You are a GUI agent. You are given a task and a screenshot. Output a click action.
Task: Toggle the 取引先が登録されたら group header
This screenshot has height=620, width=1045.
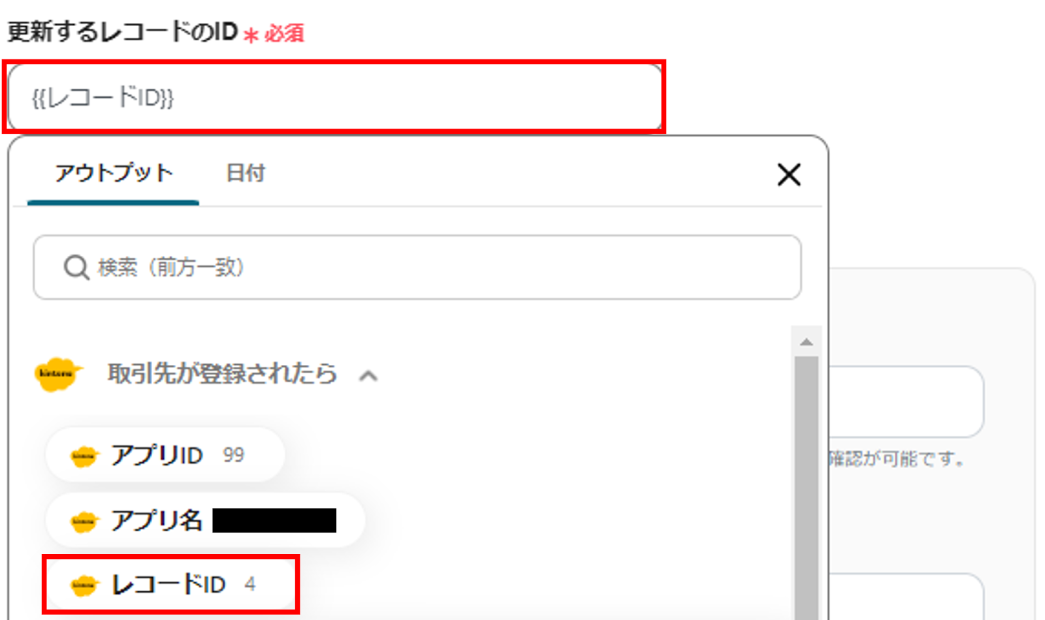pos(222,374)
